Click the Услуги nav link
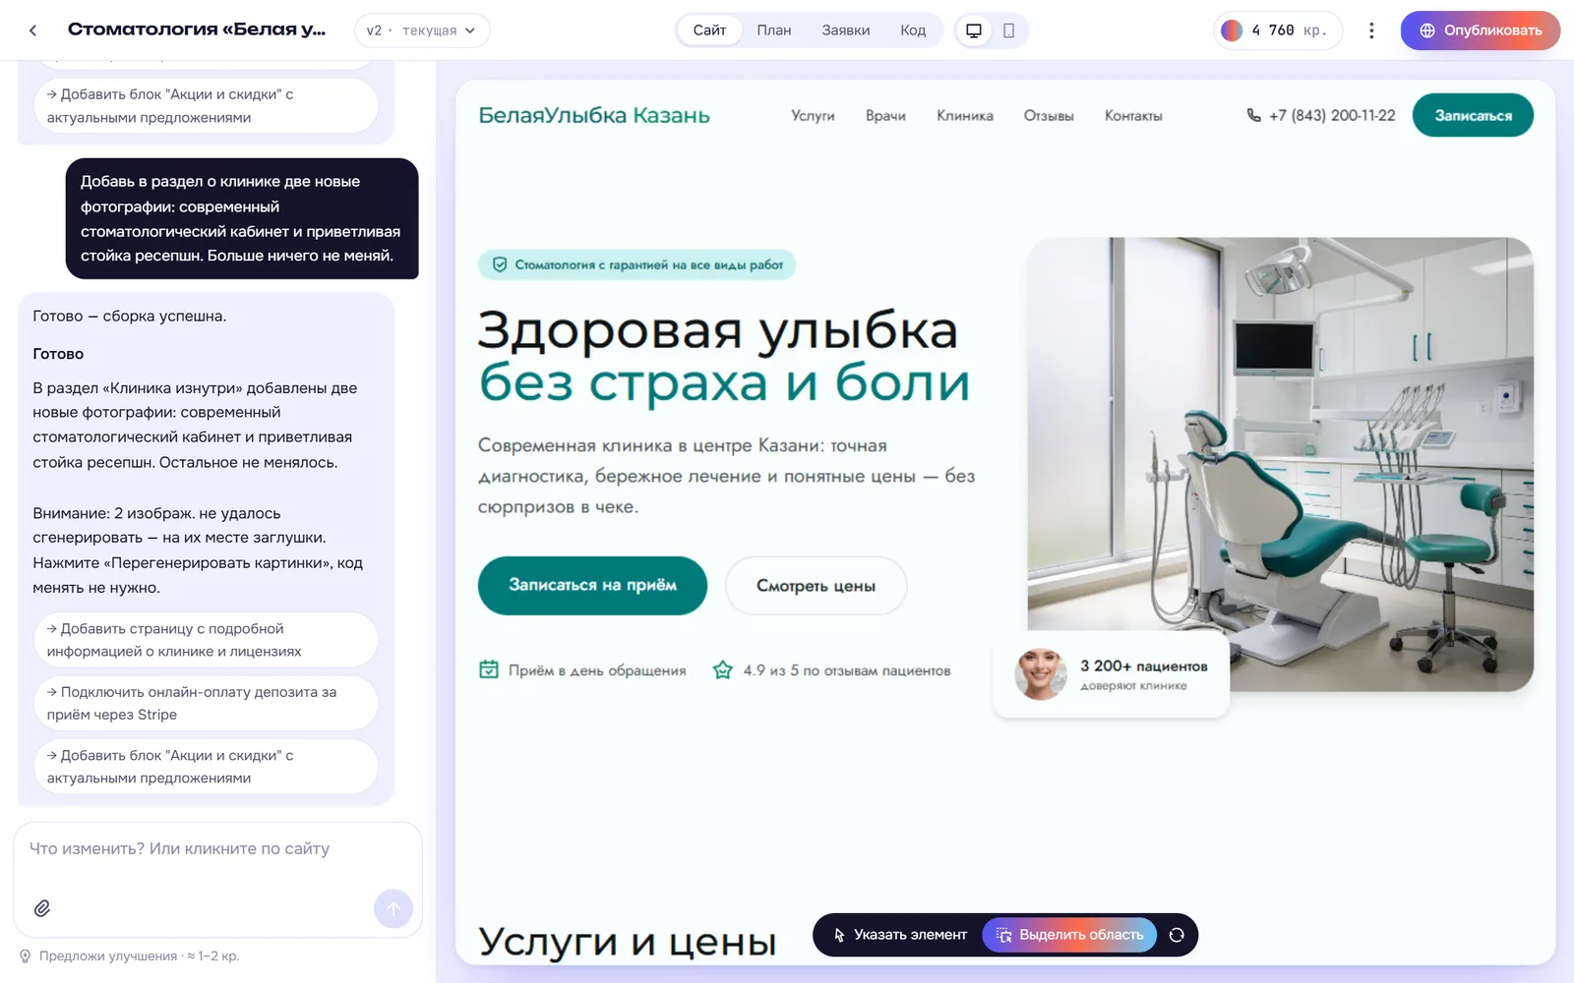This screenshot has width=1574, height=983. tap(813, 116)
